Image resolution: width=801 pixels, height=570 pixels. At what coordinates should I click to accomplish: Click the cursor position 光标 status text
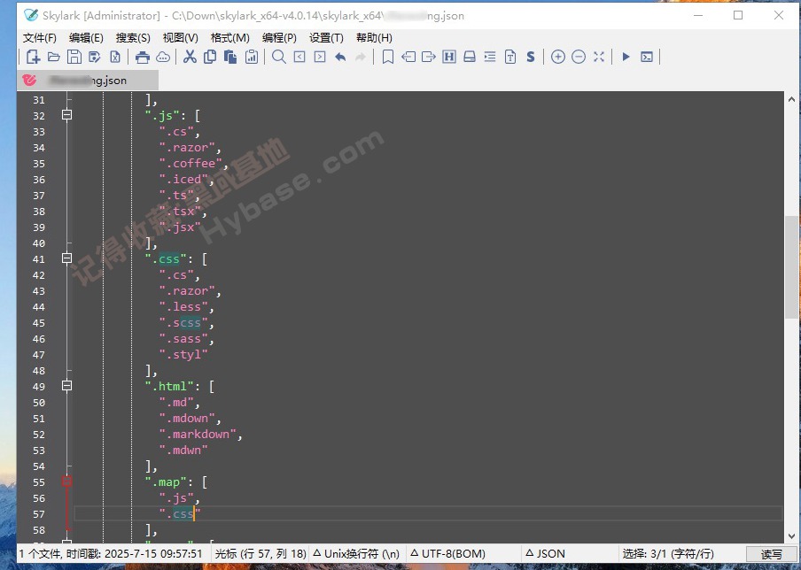pyautogui.click(x=261, y=554)
